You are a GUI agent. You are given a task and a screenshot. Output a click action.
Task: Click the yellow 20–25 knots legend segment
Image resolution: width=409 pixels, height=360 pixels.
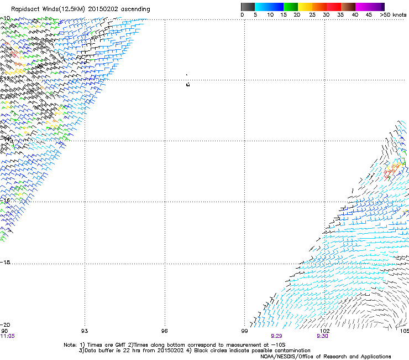[x=305, y=7]
